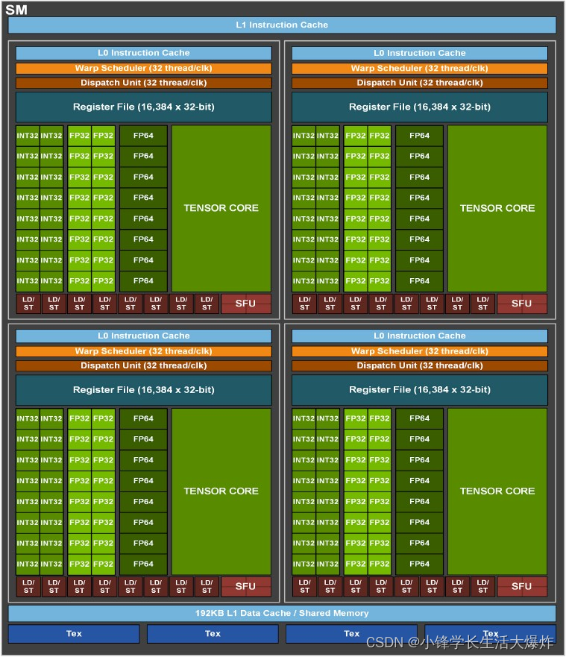This screenshot has width=566, height=657.
Task: Click SFU unit in lower-right block
Action: (x=521, y=586)
